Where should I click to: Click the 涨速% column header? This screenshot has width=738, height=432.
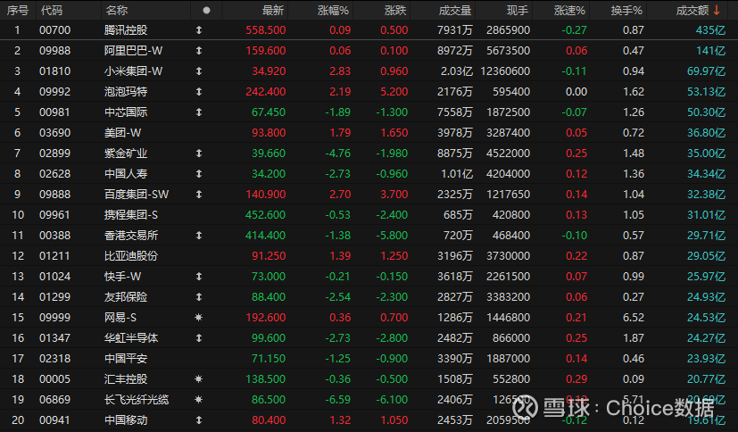coord(569,11)
